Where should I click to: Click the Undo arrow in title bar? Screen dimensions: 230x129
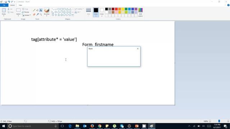(9, 2)
